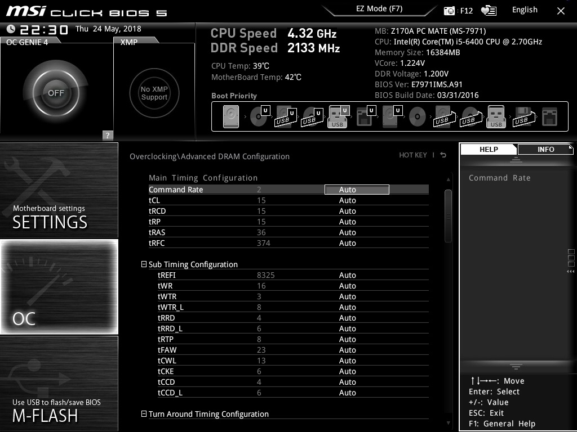Switch to EZ Mode (F7)
The width and height of the screenshot is (577, 432).
coord(379,9)
